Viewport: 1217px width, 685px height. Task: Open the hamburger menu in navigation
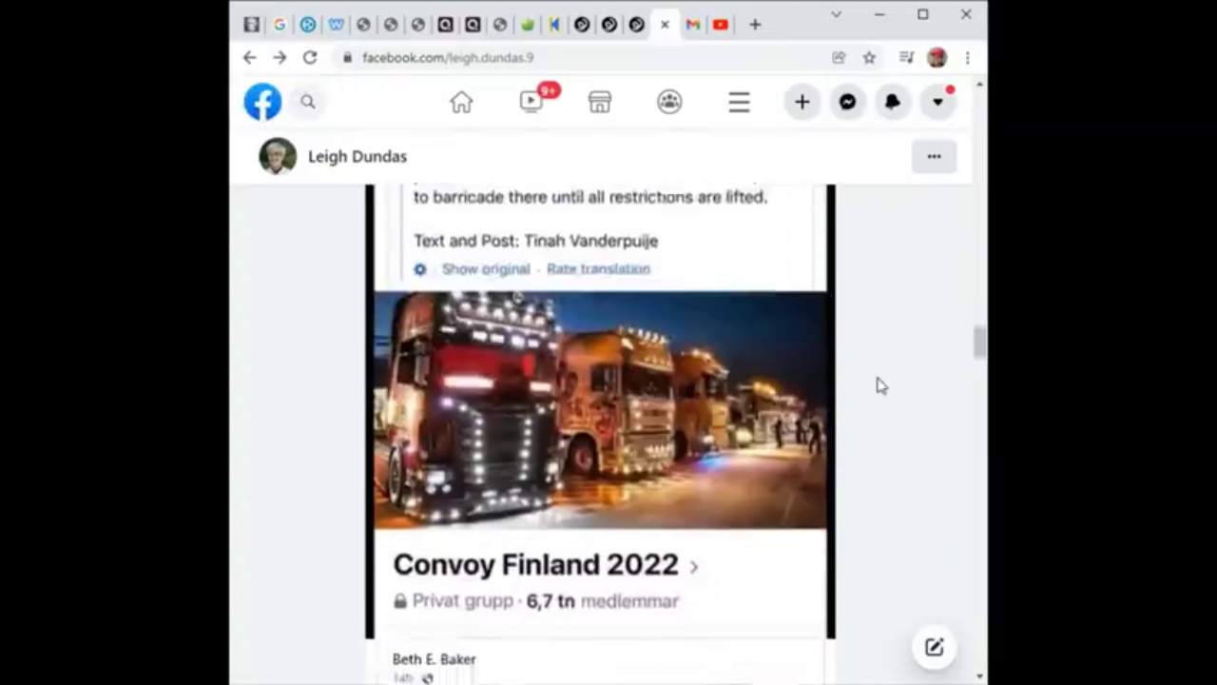[x=739, y=102]
